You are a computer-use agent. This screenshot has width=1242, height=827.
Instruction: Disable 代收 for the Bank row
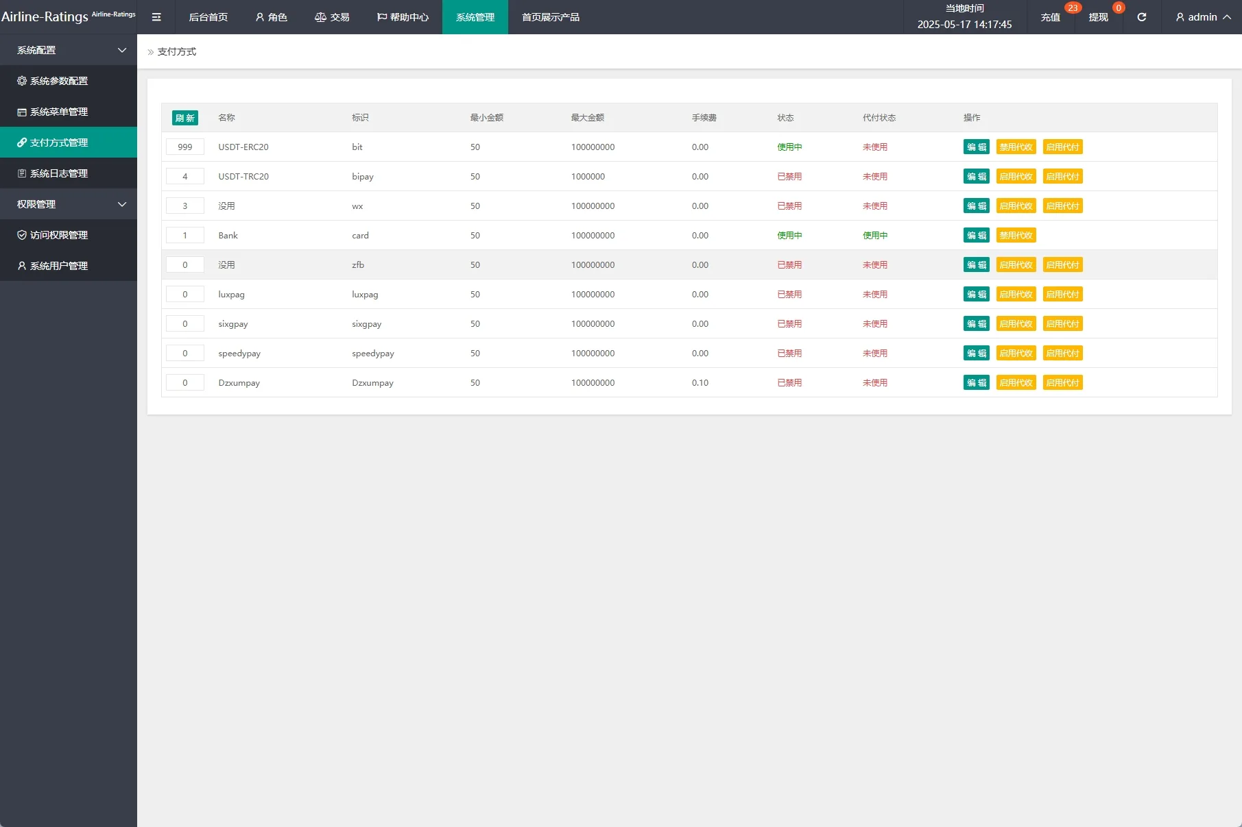point(1016,236)
